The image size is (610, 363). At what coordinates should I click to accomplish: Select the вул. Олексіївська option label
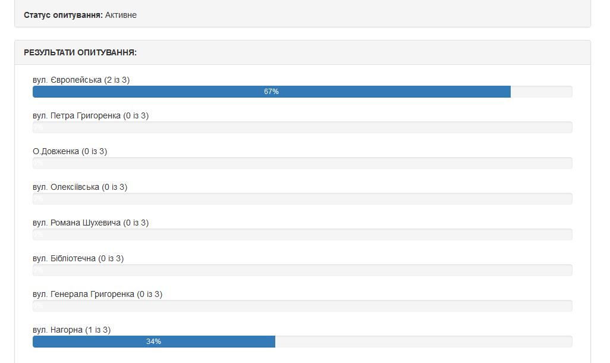click(80, 187)
